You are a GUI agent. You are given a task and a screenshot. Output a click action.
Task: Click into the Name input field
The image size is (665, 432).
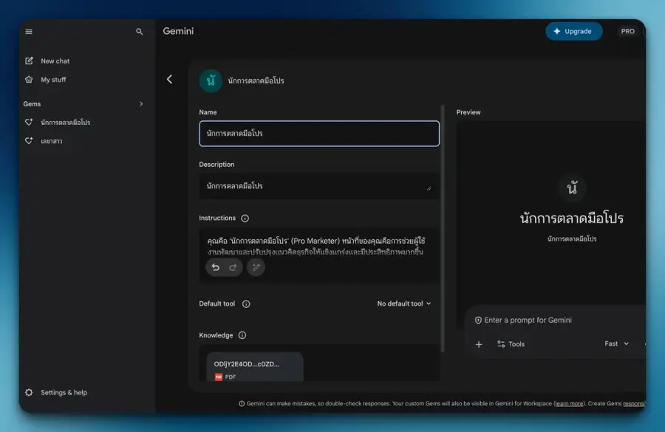319,134
